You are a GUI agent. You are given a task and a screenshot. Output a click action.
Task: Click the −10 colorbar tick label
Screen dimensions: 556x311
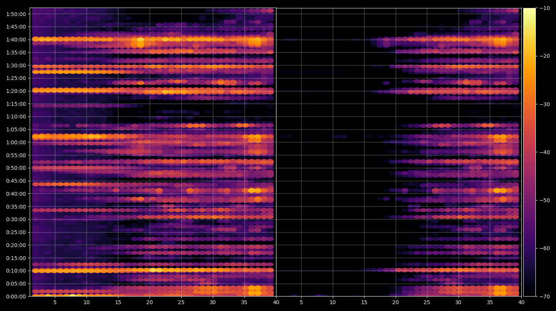pos(545,8)
